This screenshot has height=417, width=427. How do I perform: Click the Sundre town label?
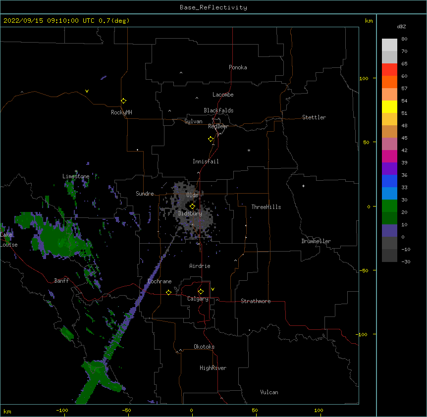[x=145, y=194]
